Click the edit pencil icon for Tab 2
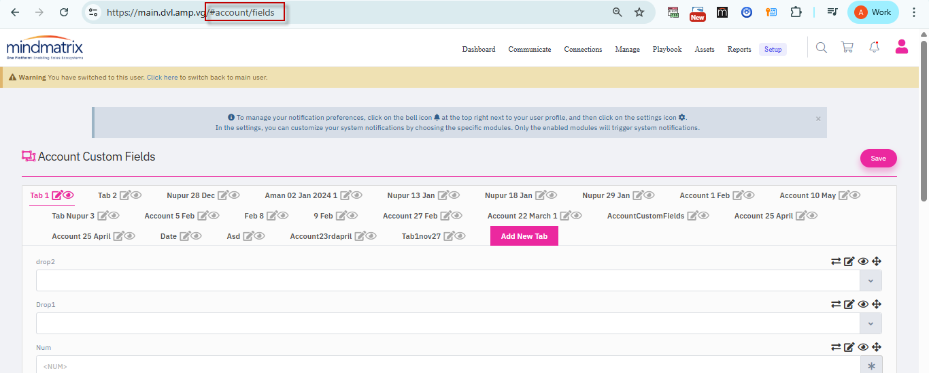Screen dimensions: 929x373 [x=124, y=196]
